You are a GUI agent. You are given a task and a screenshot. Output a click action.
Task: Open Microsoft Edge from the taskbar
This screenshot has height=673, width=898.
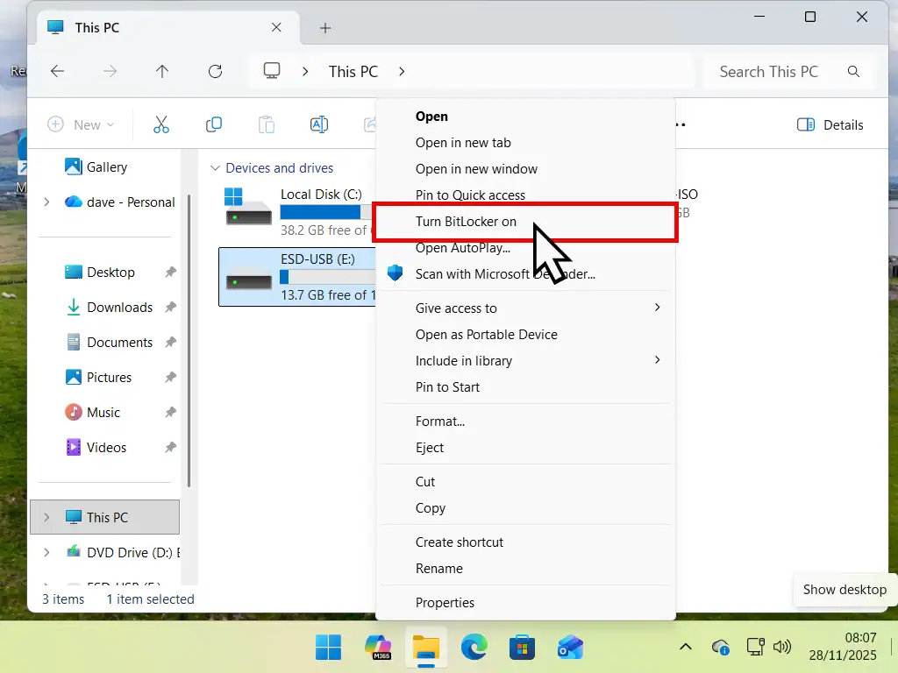(x=474, y=647)
